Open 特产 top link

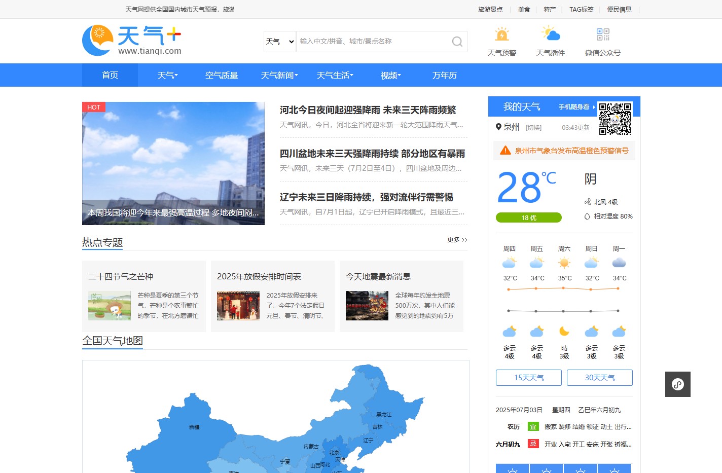[550, 9]
